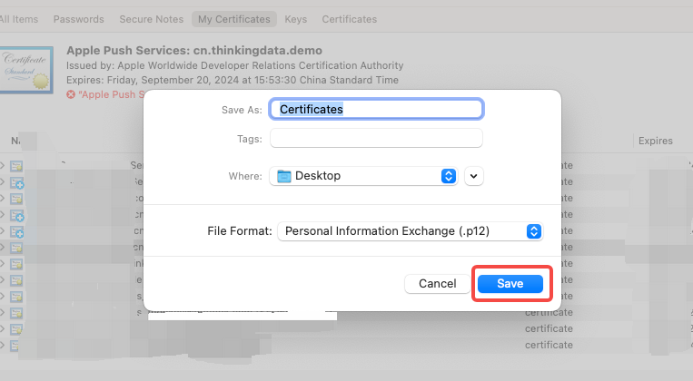
Task: Switch to the All Items tab
Action: point(19,19)
